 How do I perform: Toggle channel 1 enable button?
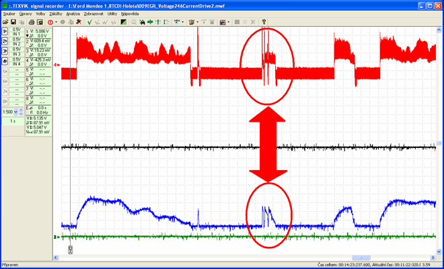[x=6, y=32]
